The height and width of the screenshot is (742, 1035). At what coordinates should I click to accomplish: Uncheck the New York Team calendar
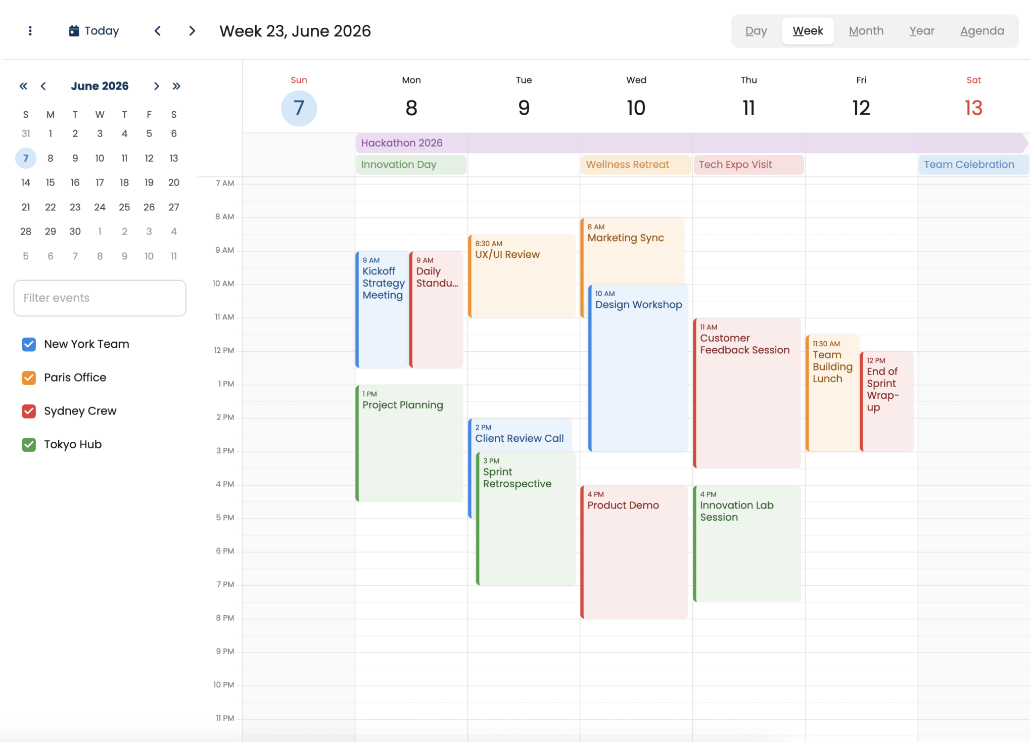tap(29, 344)
